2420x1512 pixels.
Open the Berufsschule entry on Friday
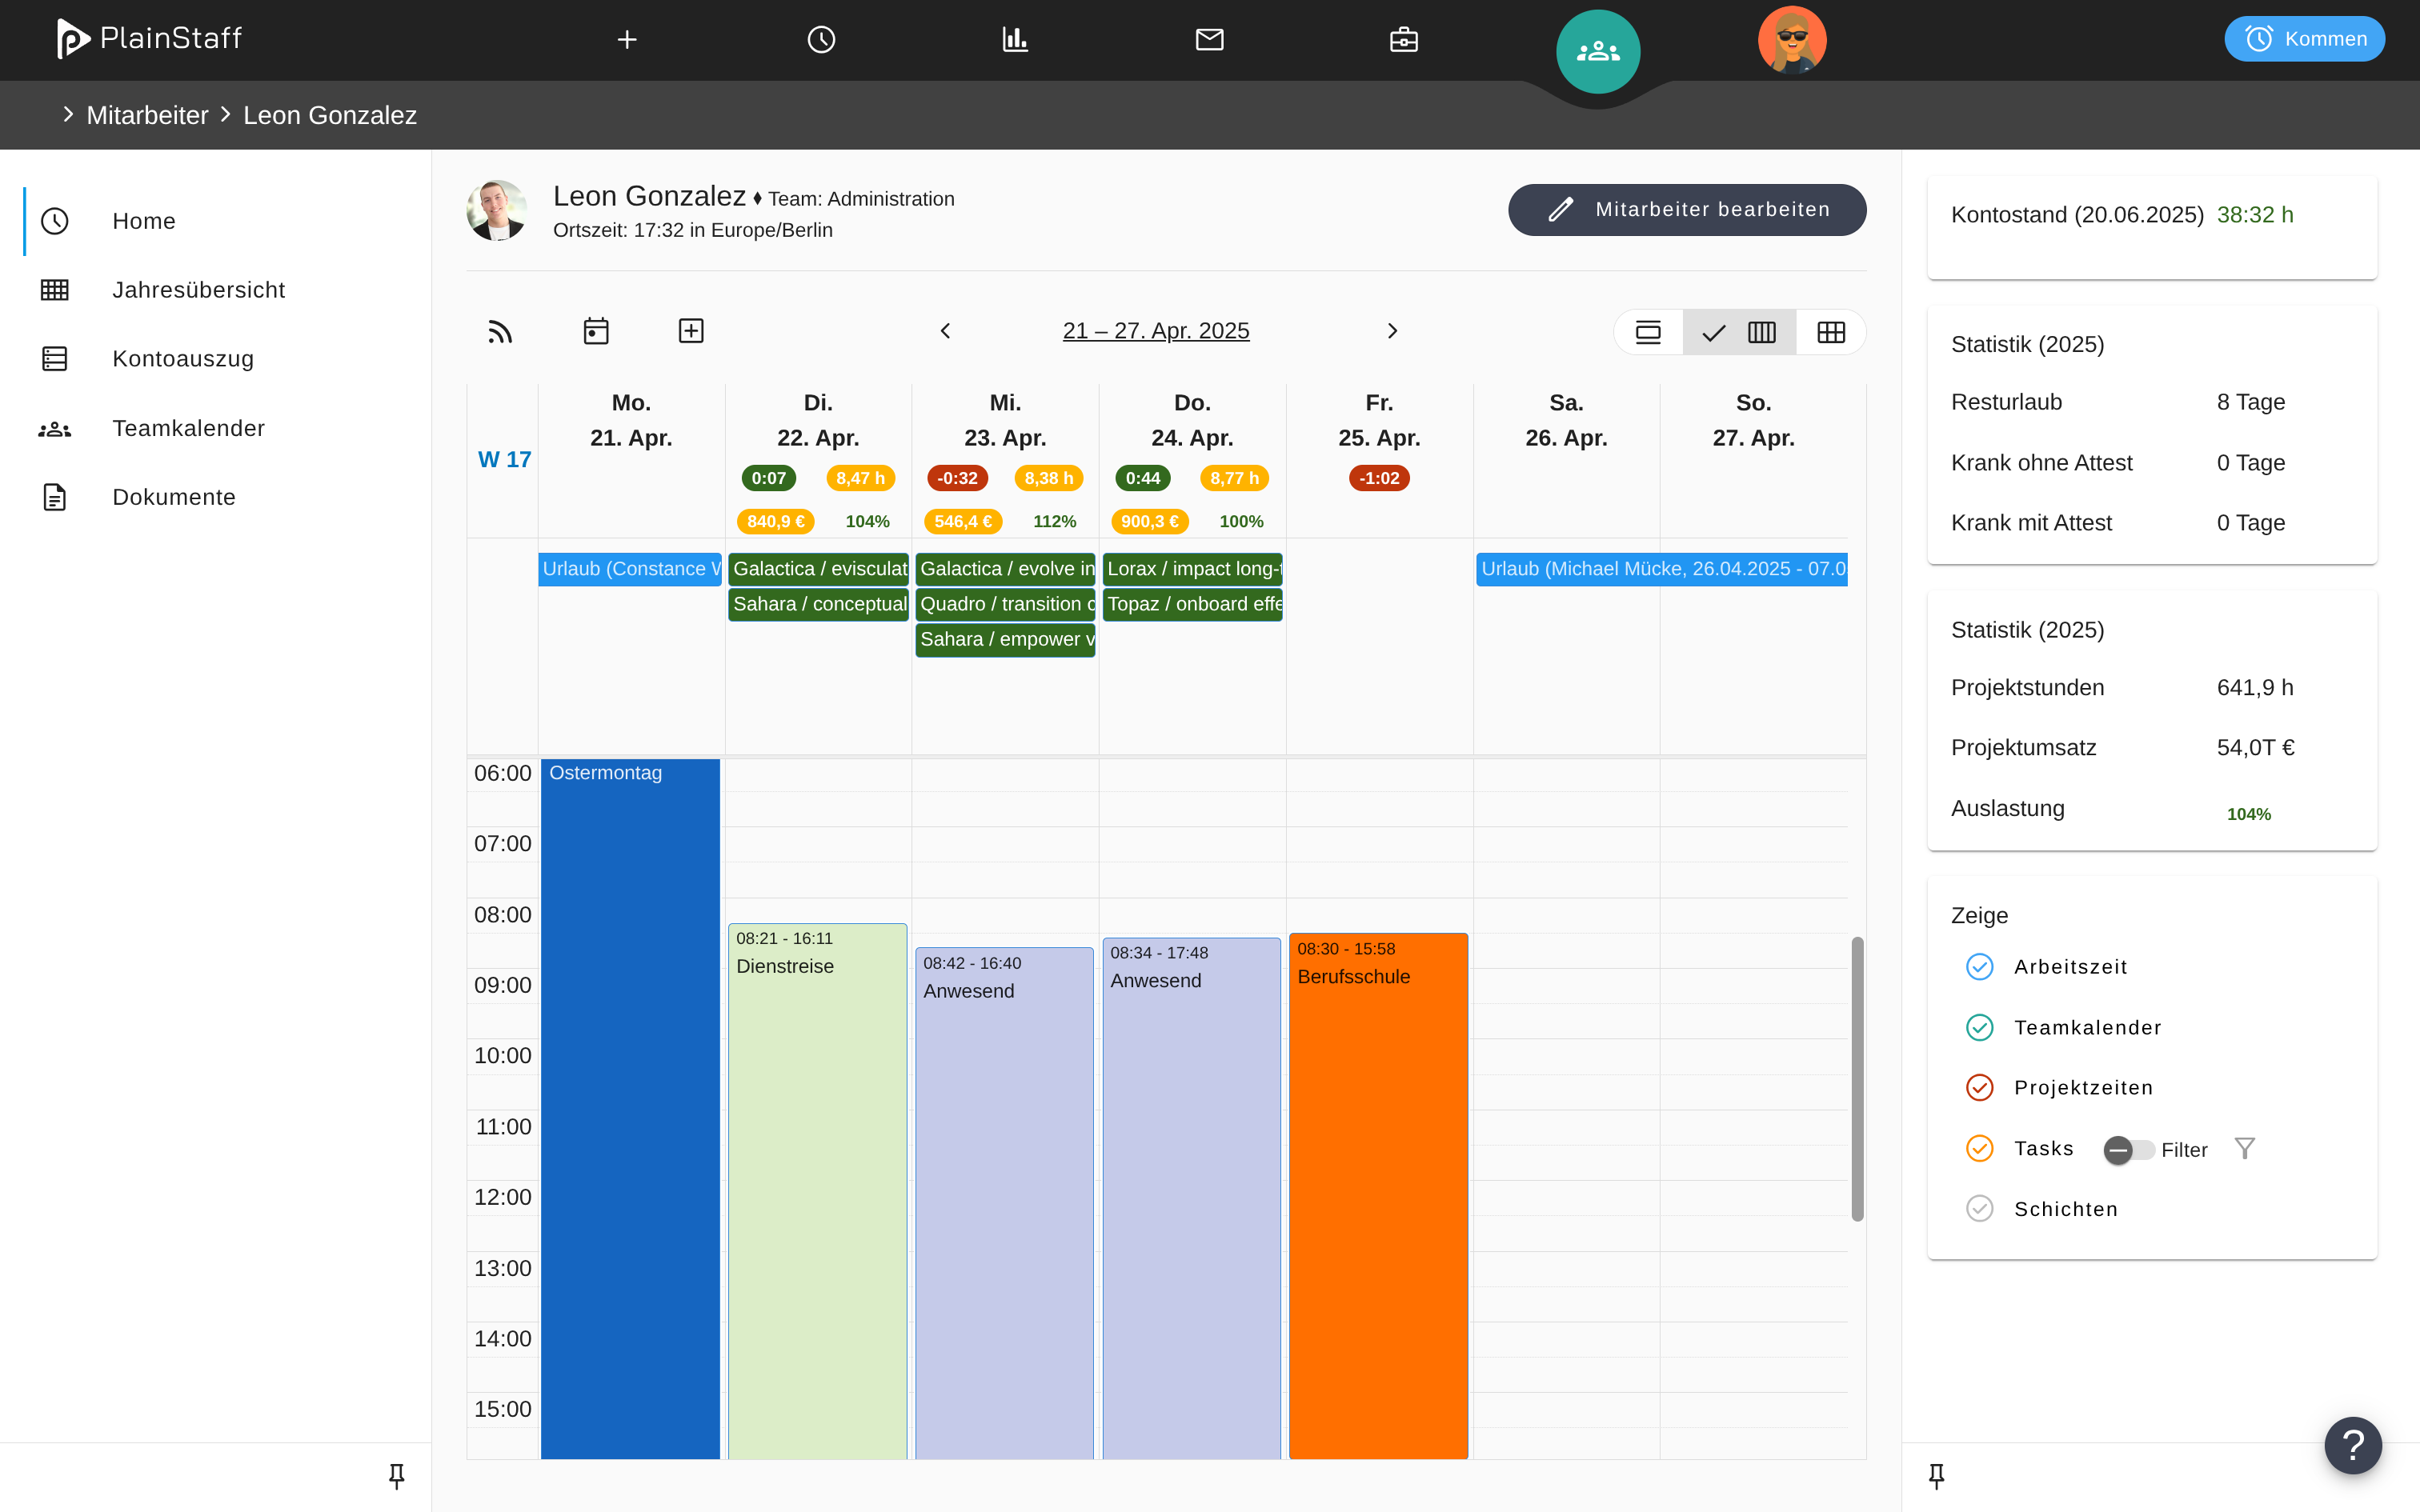1378,1196
